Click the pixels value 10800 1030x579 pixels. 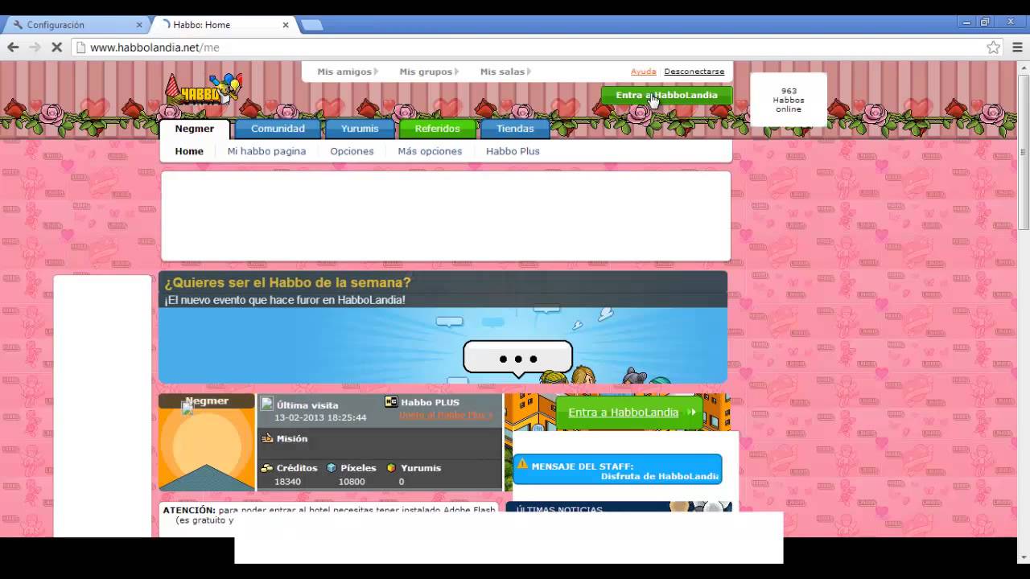[x=352, y=482]
